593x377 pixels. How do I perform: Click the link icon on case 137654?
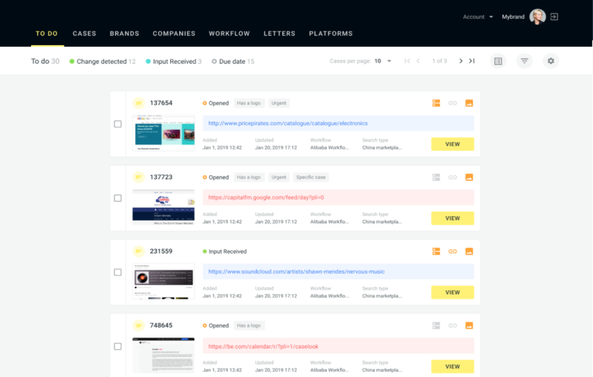point(453,103)
